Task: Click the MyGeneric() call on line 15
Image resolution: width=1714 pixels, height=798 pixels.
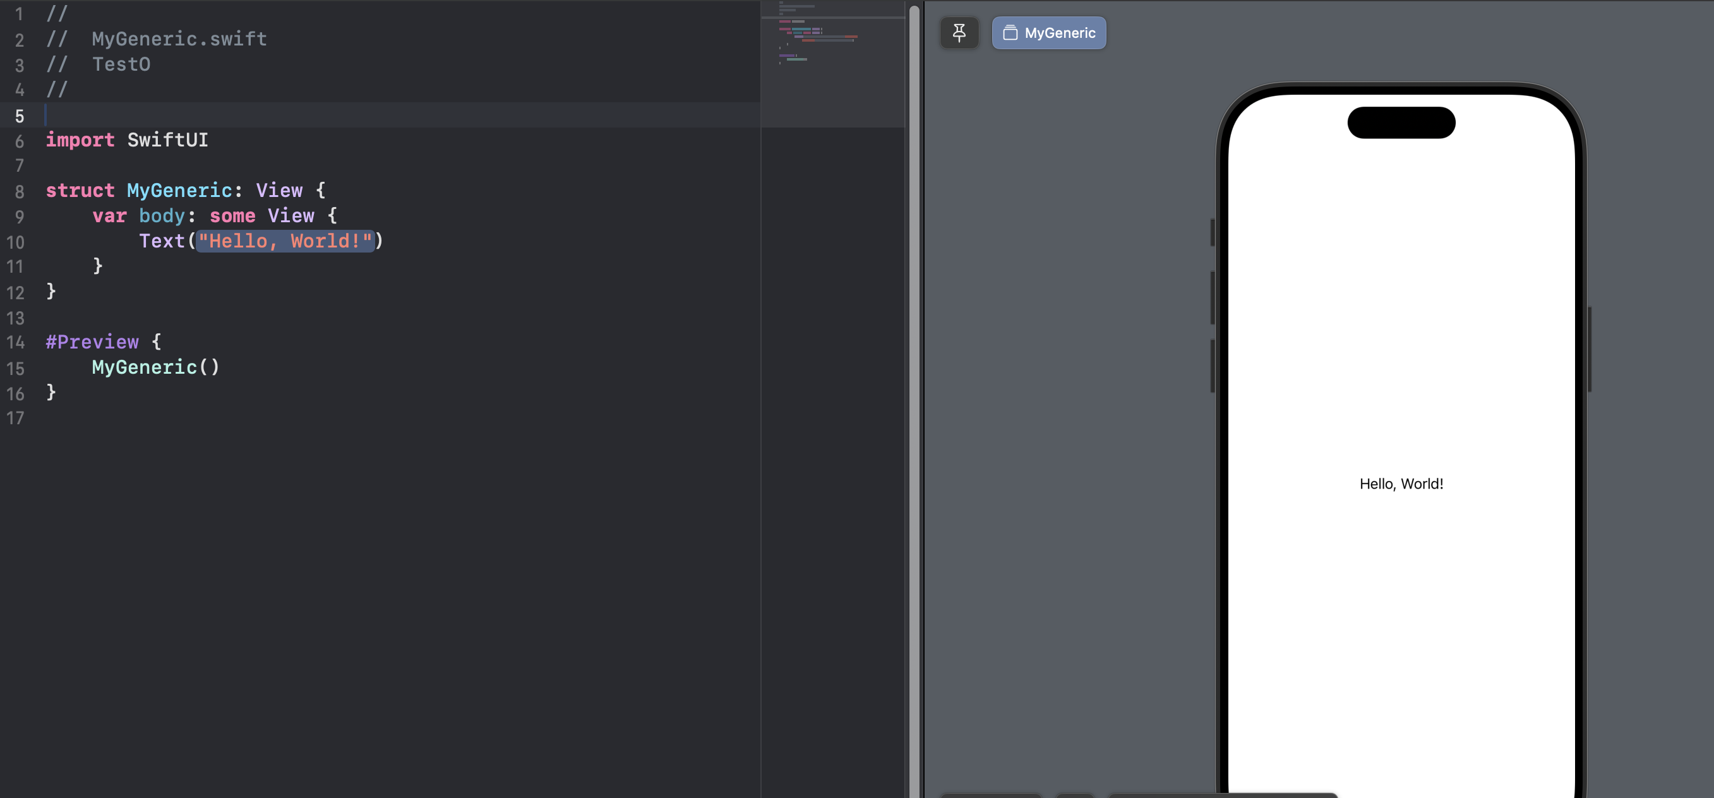Action: [155, 367]
